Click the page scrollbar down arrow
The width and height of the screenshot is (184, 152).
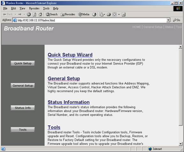180,144
